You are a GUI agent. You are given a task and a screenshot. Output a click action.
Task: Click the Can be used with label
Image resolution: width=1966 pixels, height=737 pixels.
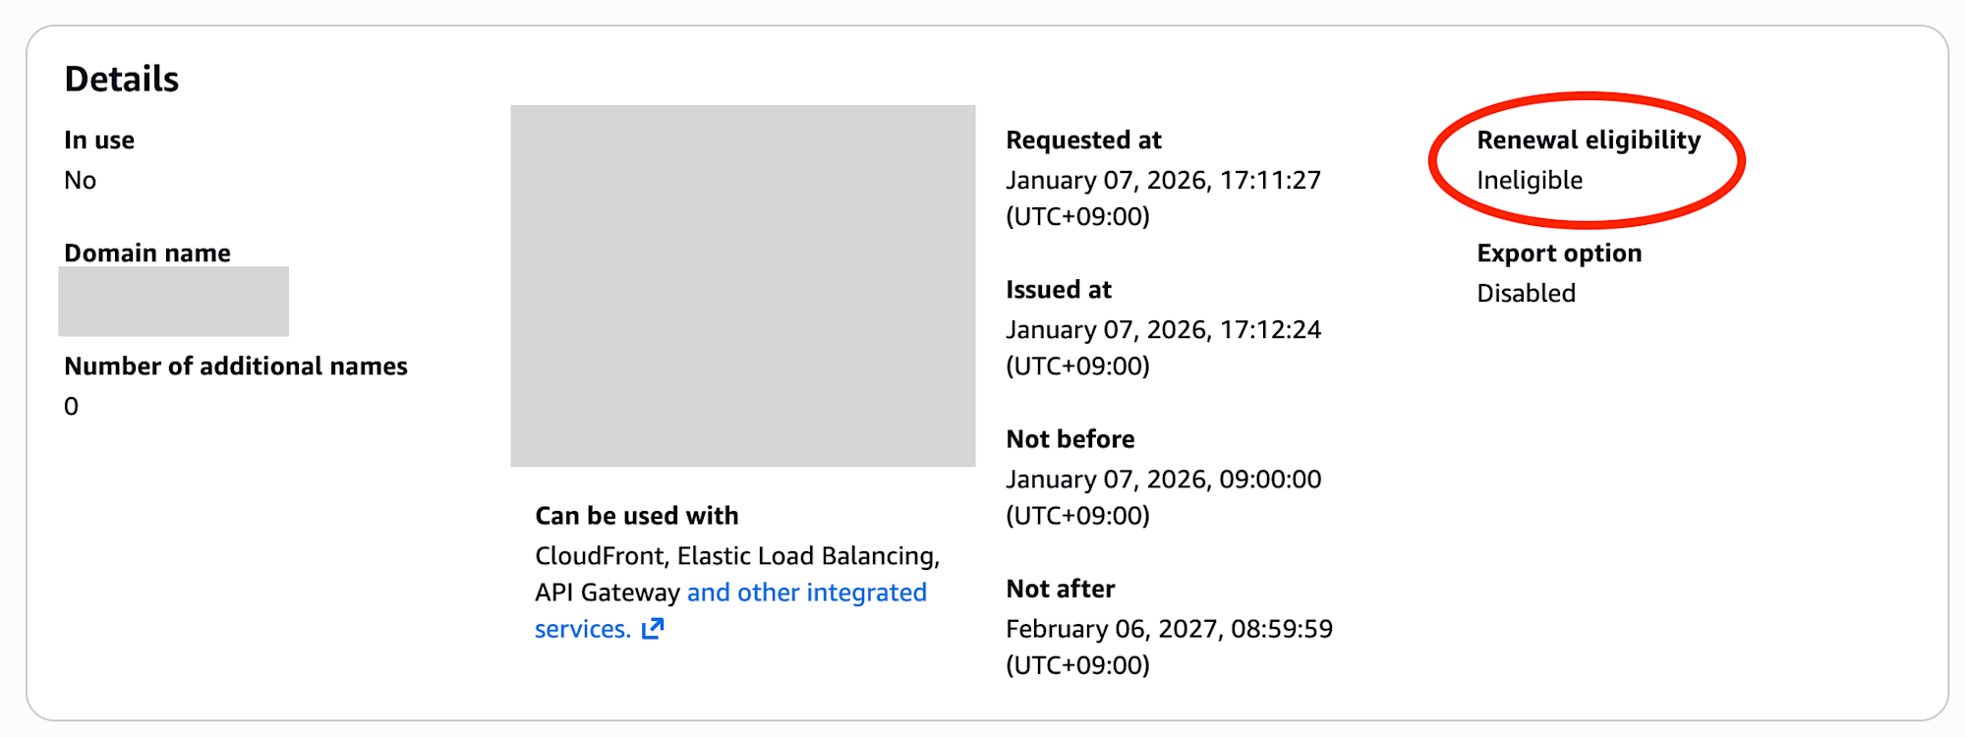(x=636, y=516)
